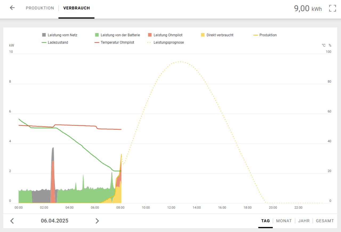Image resolution: width=341 pixels, height=232 pixels.
Task: Hide Leistung von der Batterie series
Action: (x=117, y=35)
